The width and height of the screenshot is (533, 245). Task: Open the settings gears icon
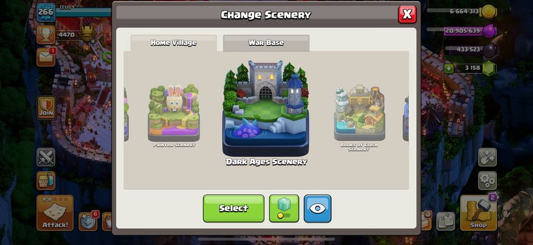point(487,180)
